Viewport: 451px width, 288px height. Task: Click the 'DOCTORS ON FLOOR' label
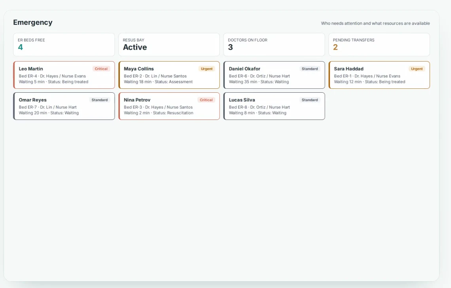[248, 40]
